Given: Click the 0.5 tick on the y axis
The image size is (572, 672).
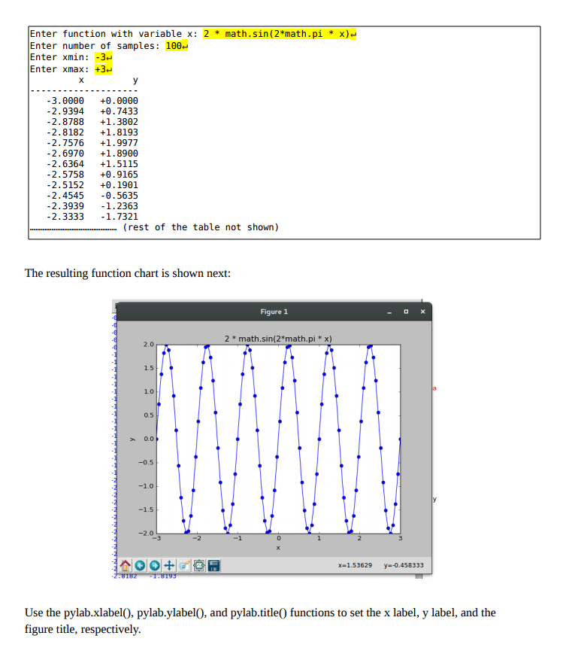Looking at the screenshot, I should [149, 415].
